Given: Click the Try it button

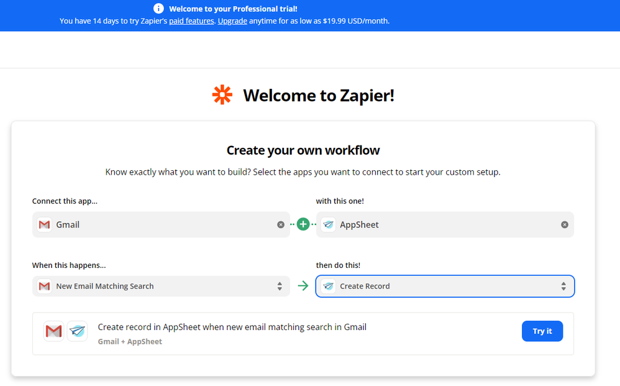Looking at the screenshot, I should [x=542, y=331].
